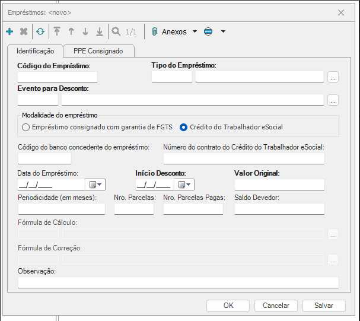This screenshot has height=321, width=360.
Task: Open Data do Empréstimo calendar dropdown
Action: click(x=96, y=185)
